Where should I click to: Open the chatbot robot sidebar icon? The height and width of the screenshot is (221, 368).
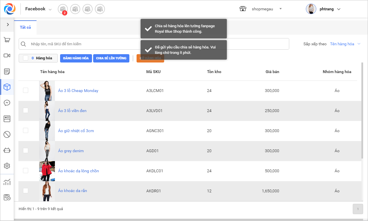click(7, 150)
